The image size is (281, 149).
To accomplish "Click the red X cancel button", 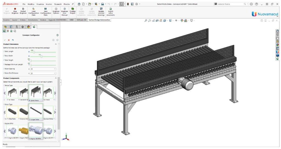I will point(9,40).
